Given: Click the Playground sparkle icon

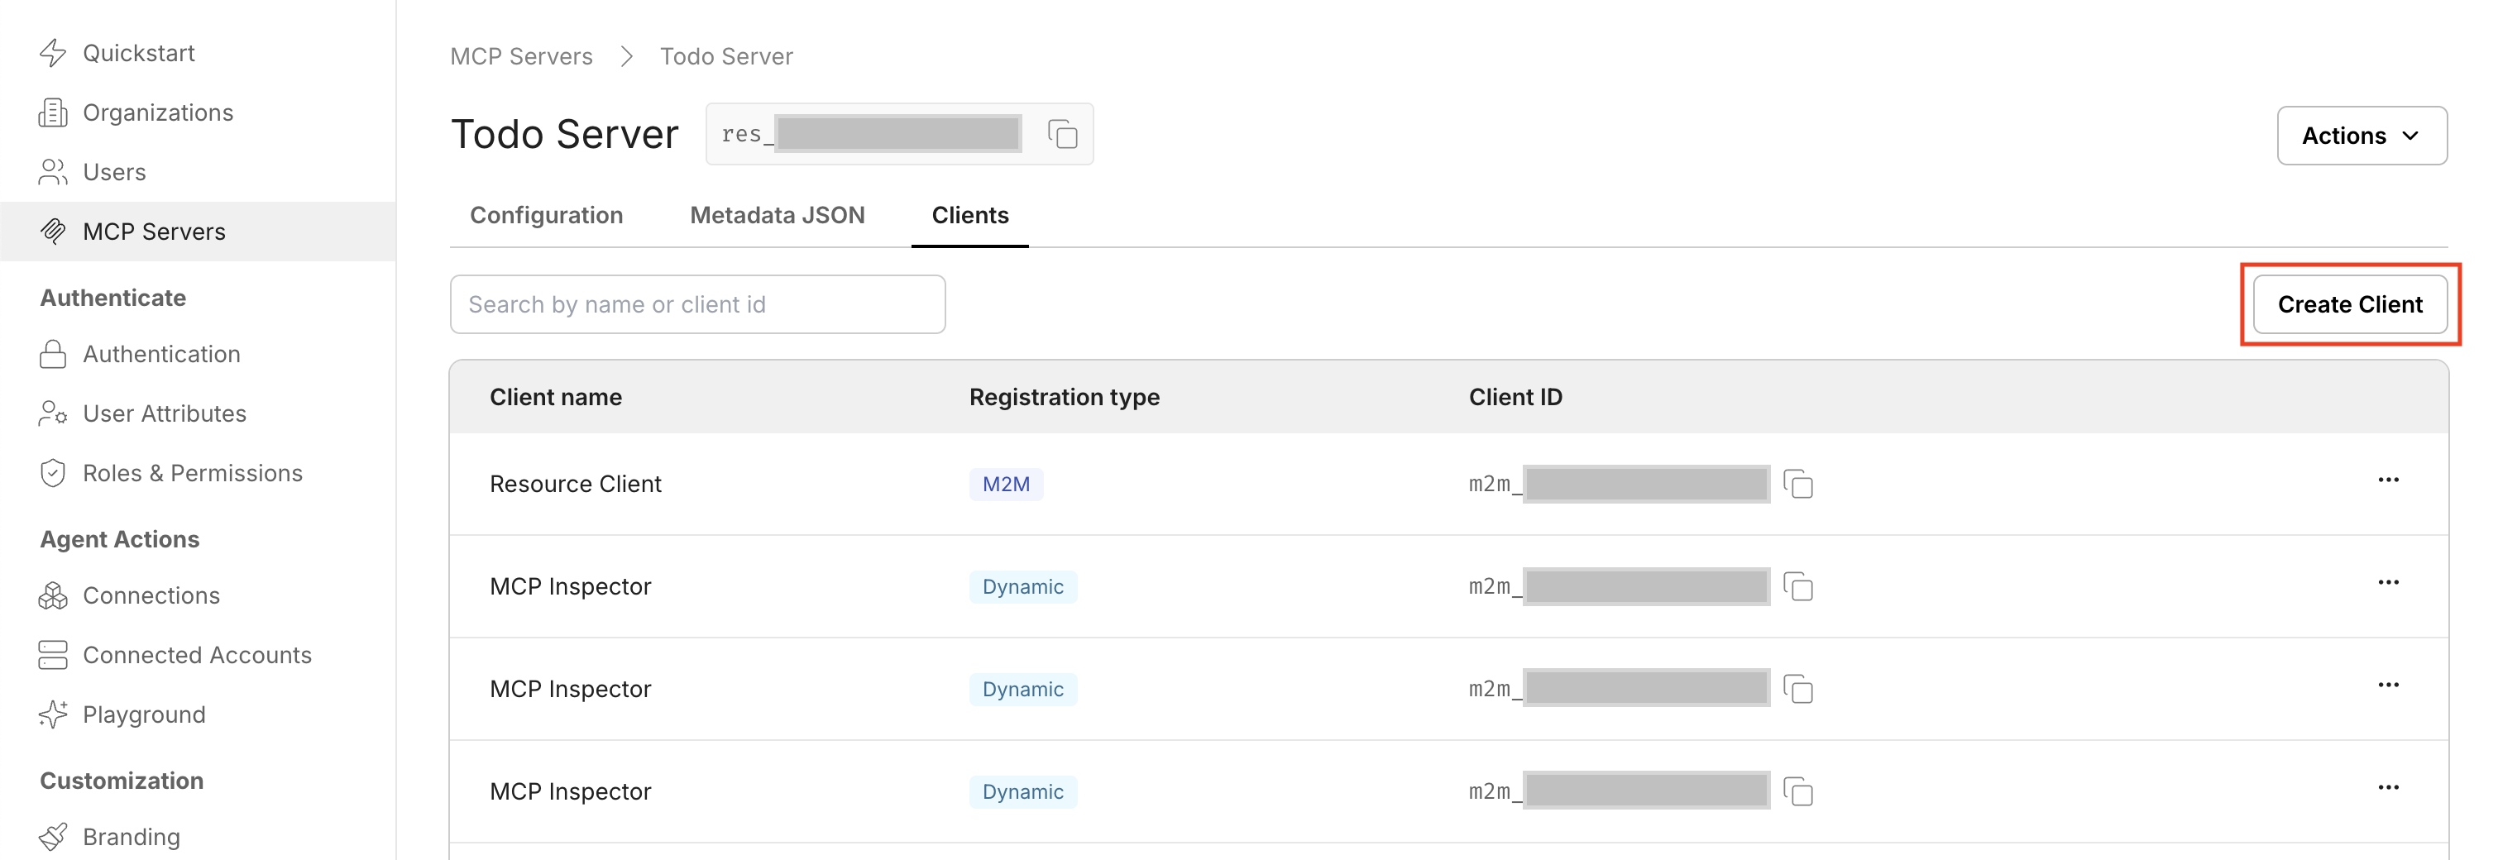Looking at the screenshot, I should click(55, 714).
